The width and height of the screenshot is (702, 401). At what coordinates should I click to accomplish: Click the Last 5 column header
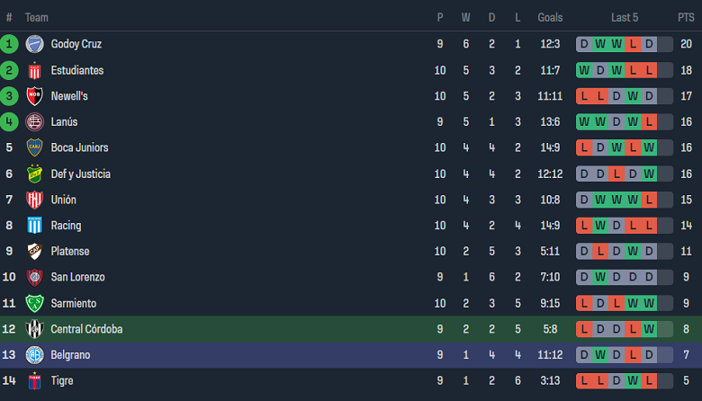(625, 17)
